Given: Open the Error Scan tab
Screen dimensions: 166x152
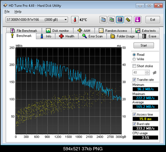Looking at the screenshot, I should tap(92, 36).
